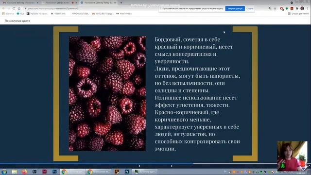
Task: Click the 'Психология цвета' page title
Action: 17,21
